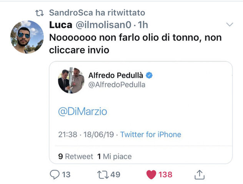Click the Twitter for iPhone link
Screen dimensions: 243x184
click(x=150, y=135)
